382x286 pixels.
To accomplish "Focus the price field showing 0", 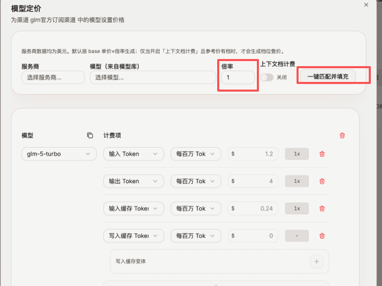I will coord(253,236).
